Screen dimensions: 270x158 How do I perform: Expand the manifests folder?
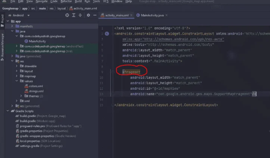click(12, 26)
